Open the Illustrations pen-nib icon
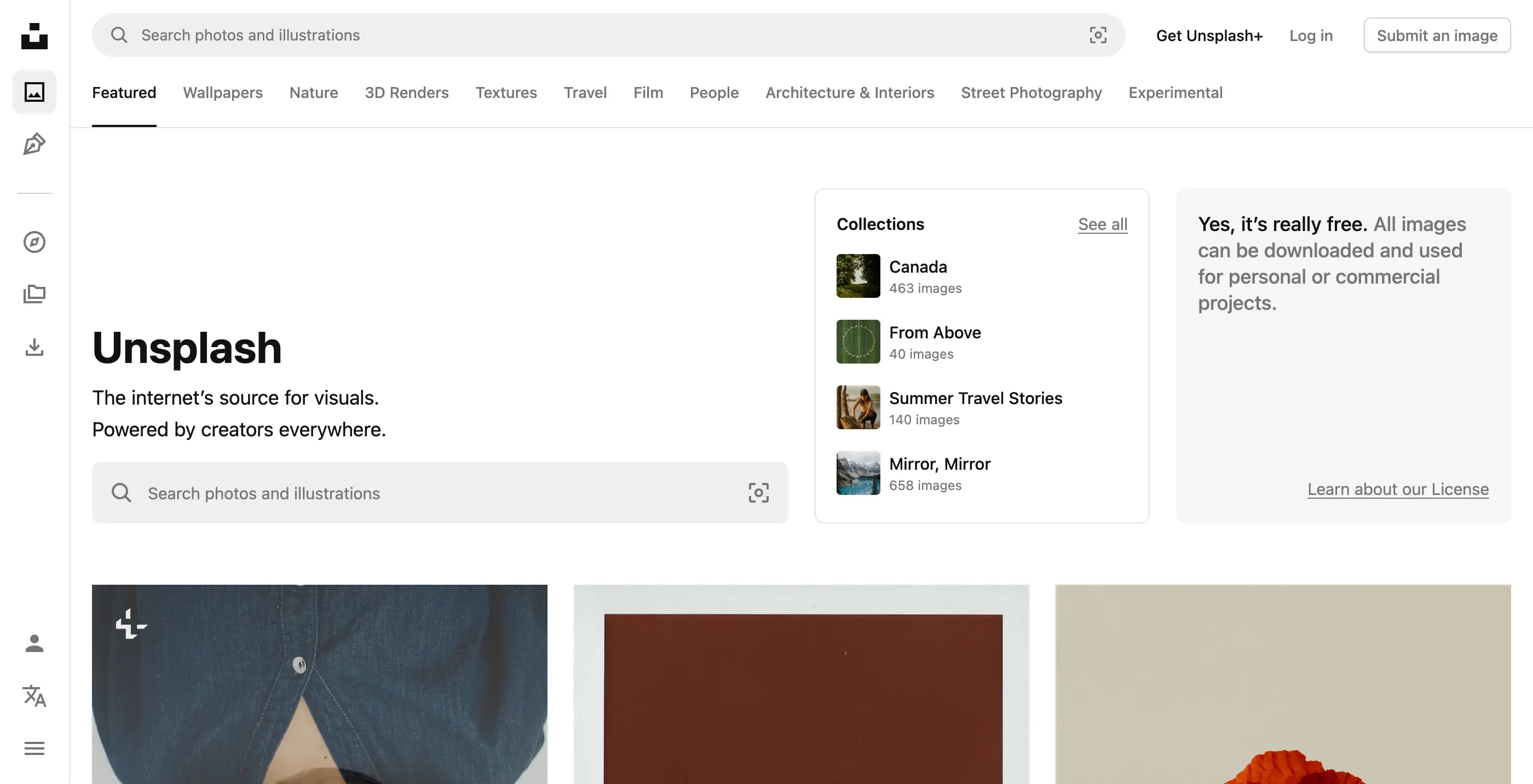The image size is (1533, 784). coord(34,144)
